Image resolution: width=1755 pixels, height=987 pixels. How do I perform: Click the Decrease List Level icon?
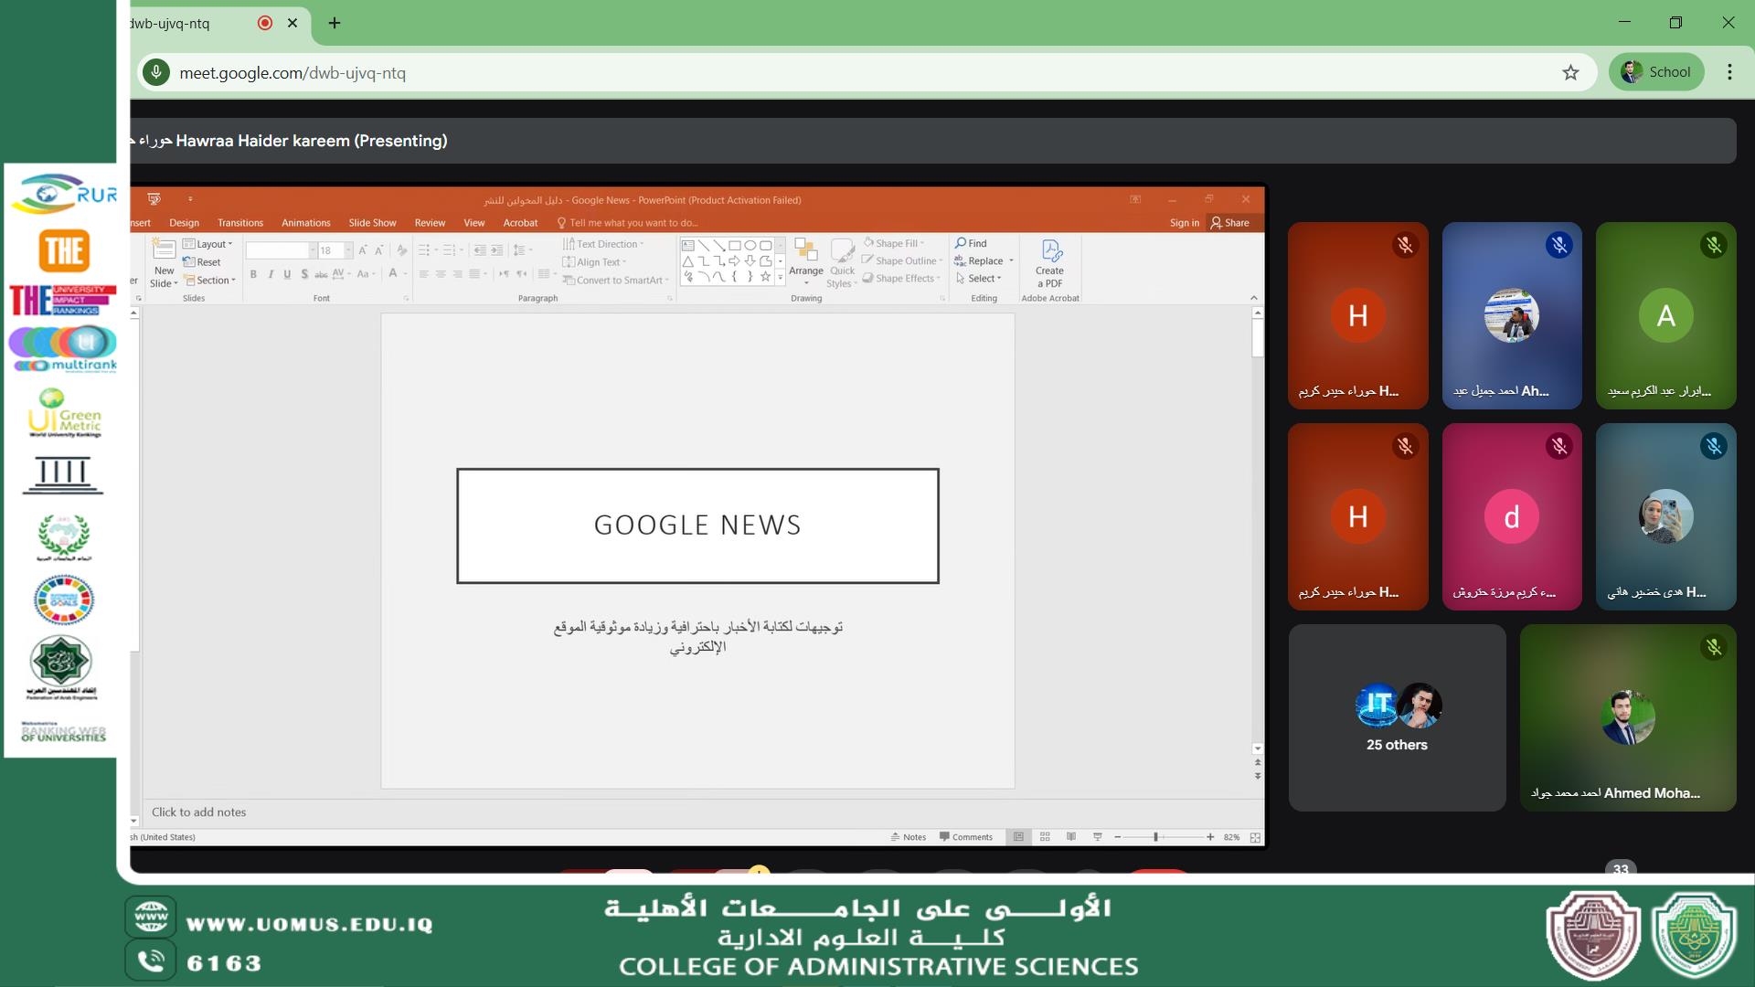pyautogui.click(x=480, y=250)
